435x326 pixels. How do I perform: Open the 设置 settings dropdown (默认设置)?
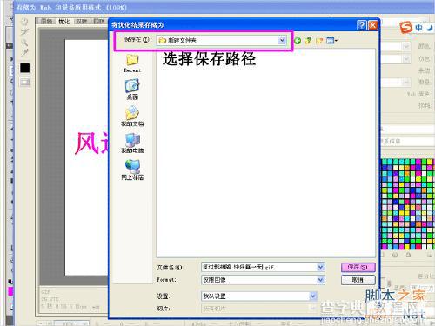tap(259, 296)
